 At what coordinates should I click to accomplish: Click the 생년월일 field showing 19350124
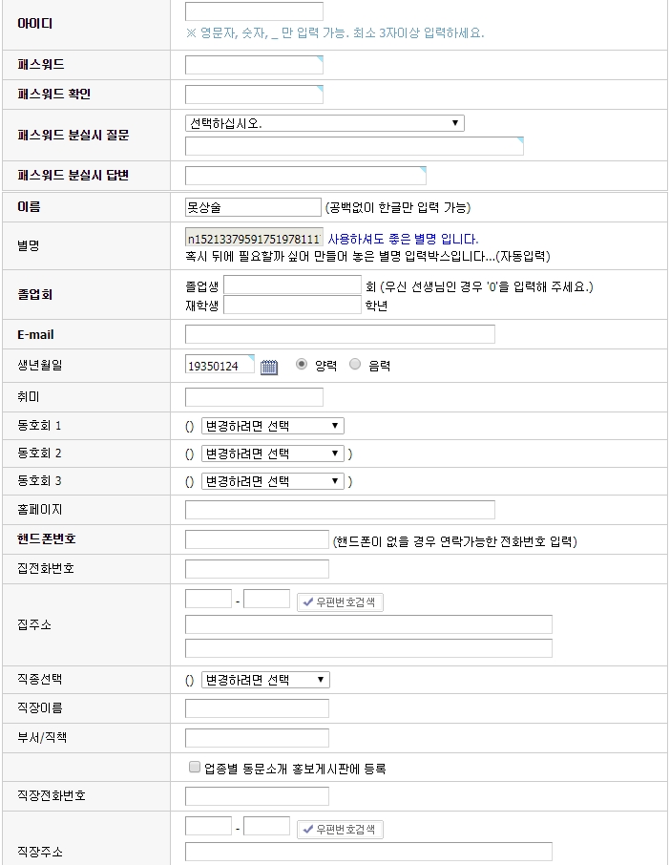[220, 365]
